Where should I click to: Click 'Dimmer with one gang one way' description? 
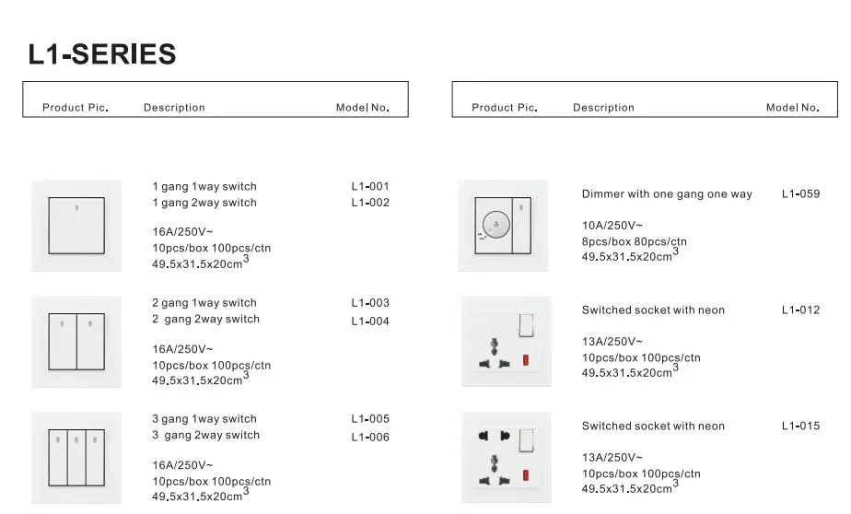click(667, 194)
